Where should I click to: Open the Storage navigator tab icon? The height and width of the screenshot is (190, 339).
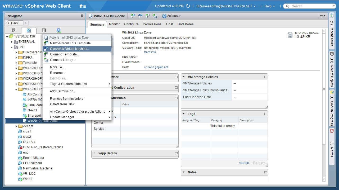click(x=44, y=30)
